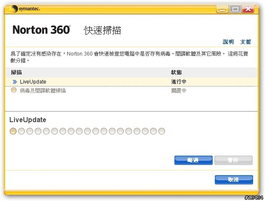Click the pending circle icon beside 病毒及間諜軟體掃描

(x=14, y=90)
